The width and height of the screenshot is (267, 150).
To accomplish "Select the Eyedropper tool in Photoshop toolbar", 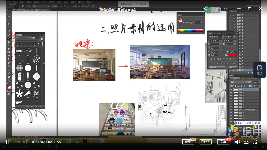I will 9,31.
